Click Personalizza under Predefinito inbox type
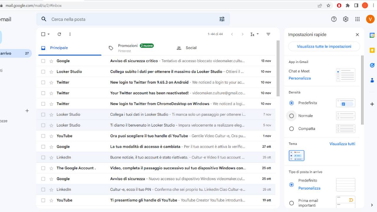The width and height of the screenshot is (377, 212). (x=309, y=188)
